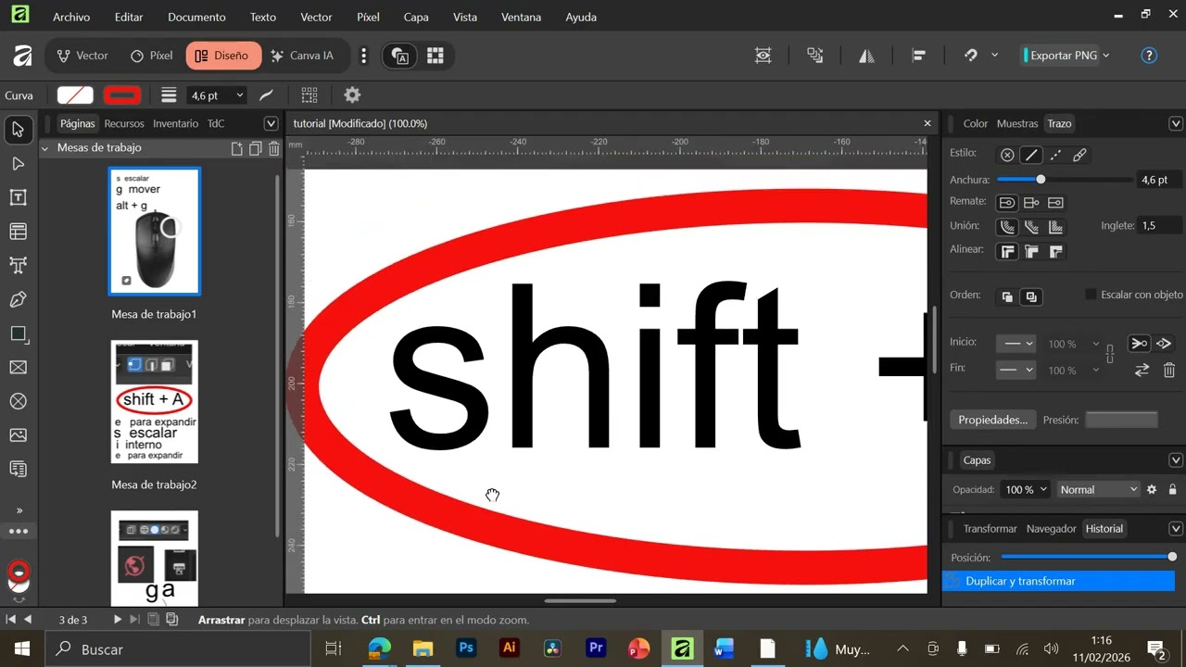The image size is (1186, 667).
Task: Click the stroke color red swatch
Action: (122, 94)
